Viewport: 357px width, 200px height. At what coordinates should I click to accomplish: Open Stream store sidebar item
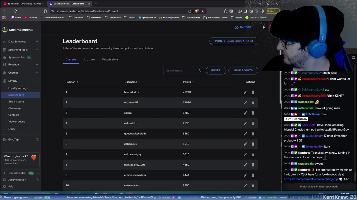pos(16,102)
